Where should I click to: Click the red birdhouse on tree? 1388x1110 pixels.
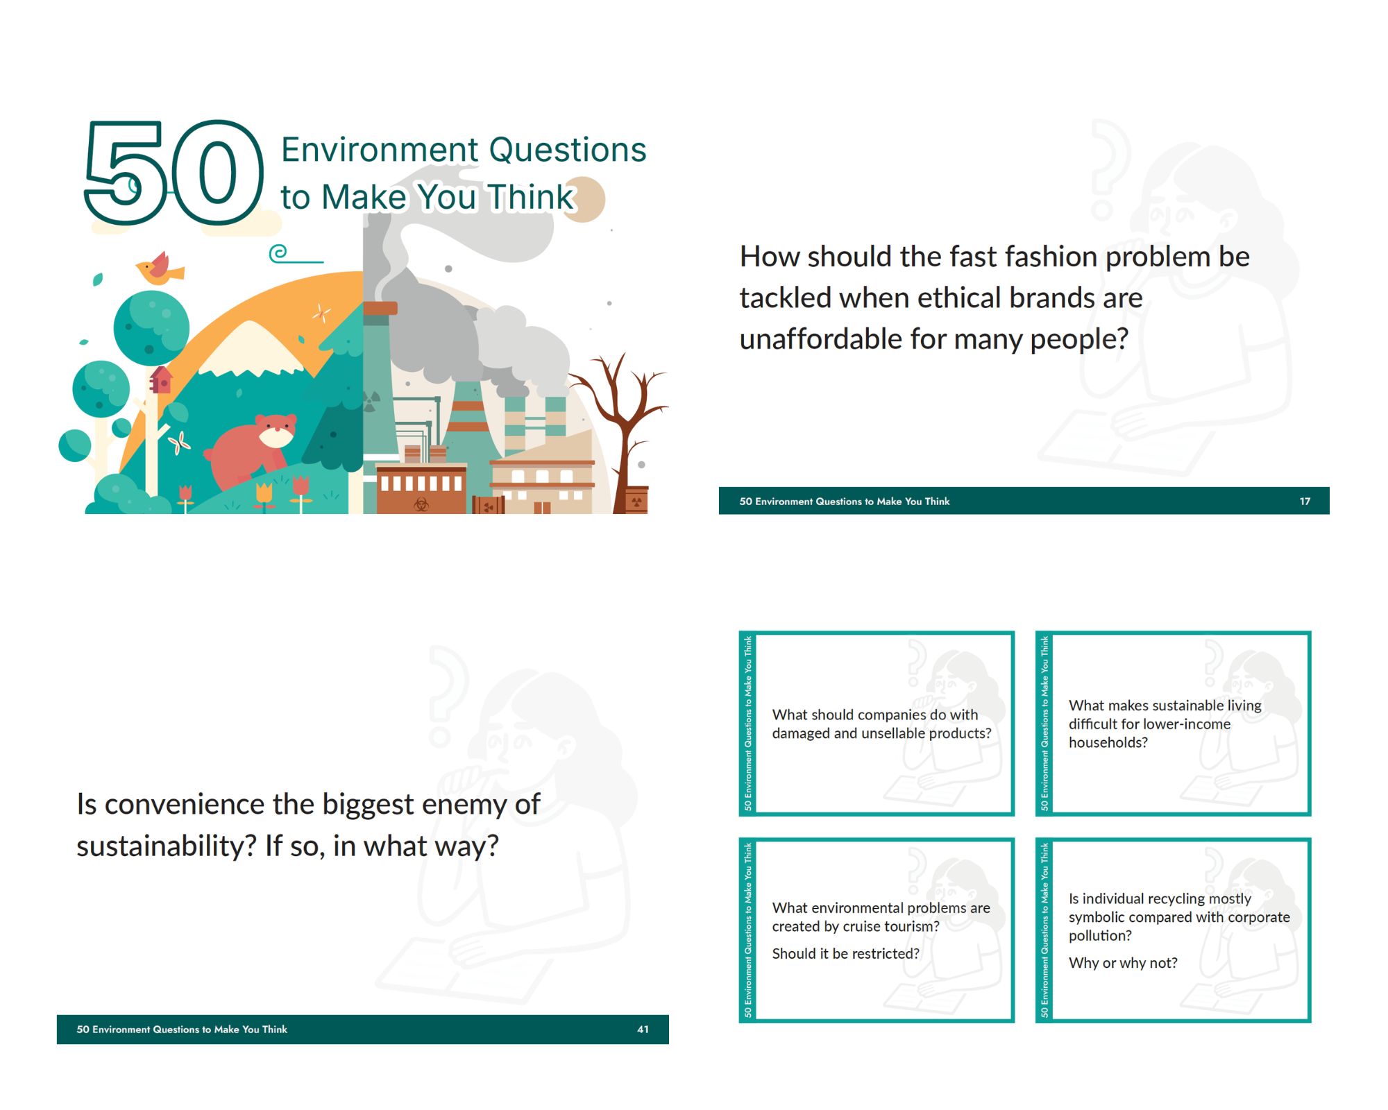[x=161, y=380]
